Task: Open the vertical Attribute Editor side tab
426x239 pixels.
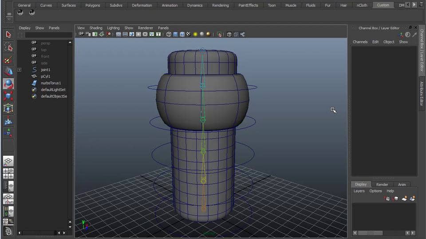Action: point(422,93)
